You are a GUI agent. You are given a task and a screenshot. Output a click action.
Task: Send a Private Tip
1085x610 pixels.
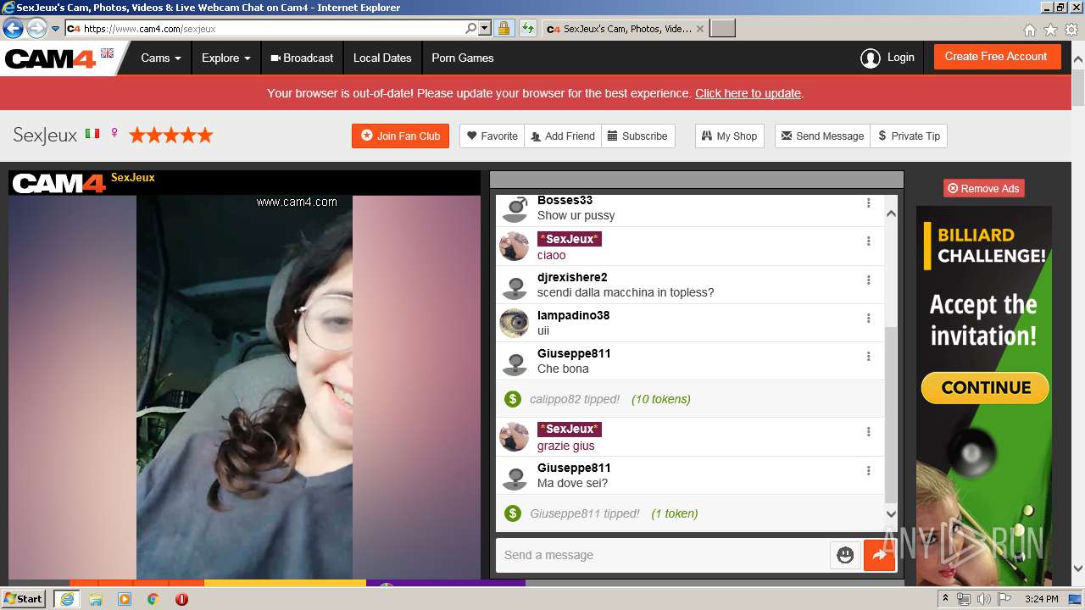pos(909,136)
